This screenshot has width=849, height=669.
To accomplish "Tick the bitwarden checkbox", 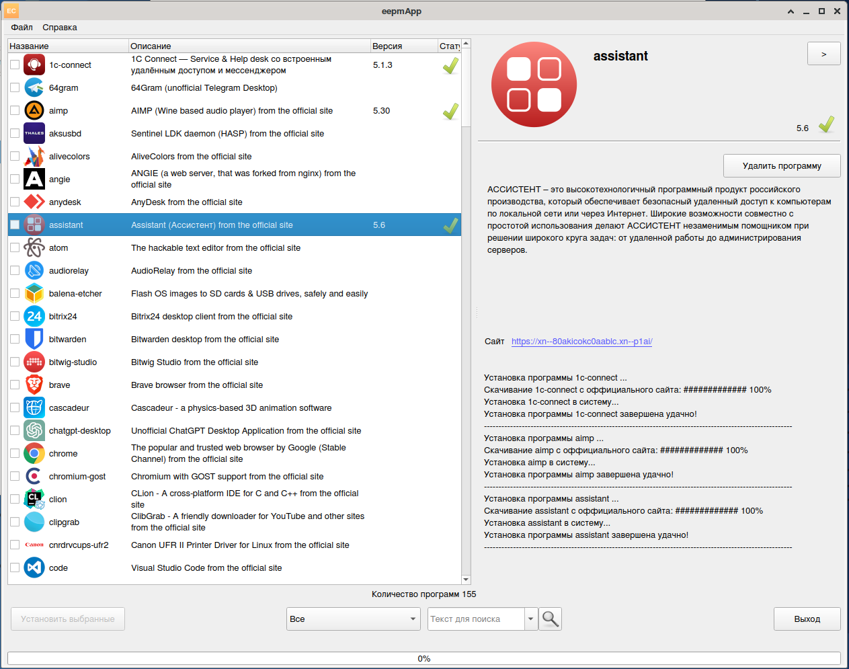I will (x=15, y=340).
